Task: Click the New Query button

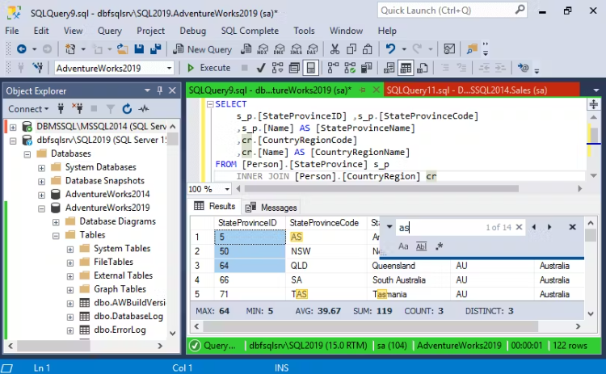Action: (202, 49)
